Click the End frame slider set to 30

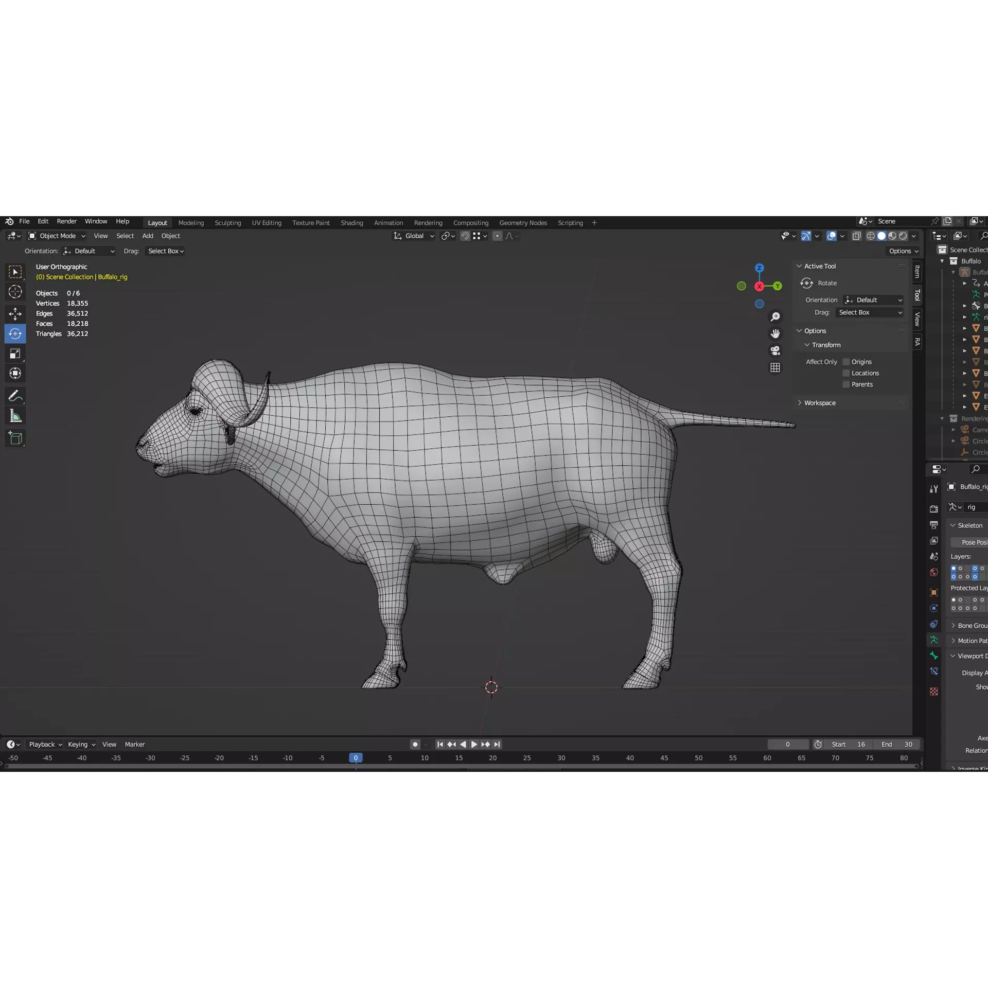[x=898, y=744]
